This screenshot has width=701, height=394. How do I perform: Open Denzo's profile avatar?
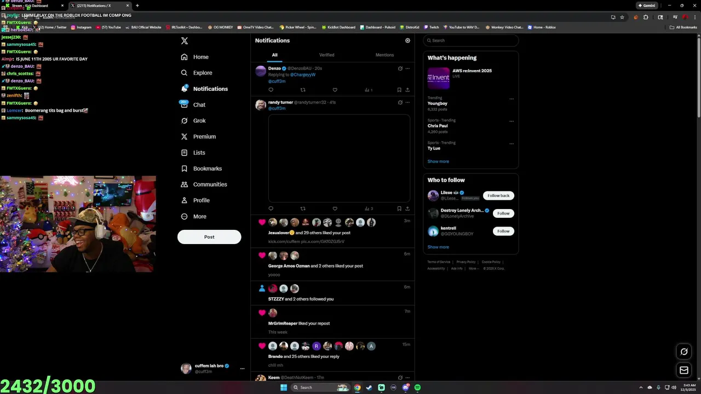point(261,71)
